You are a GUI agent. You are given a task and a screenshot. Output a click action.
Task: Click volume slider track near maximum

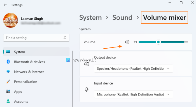tap(186, 42)
